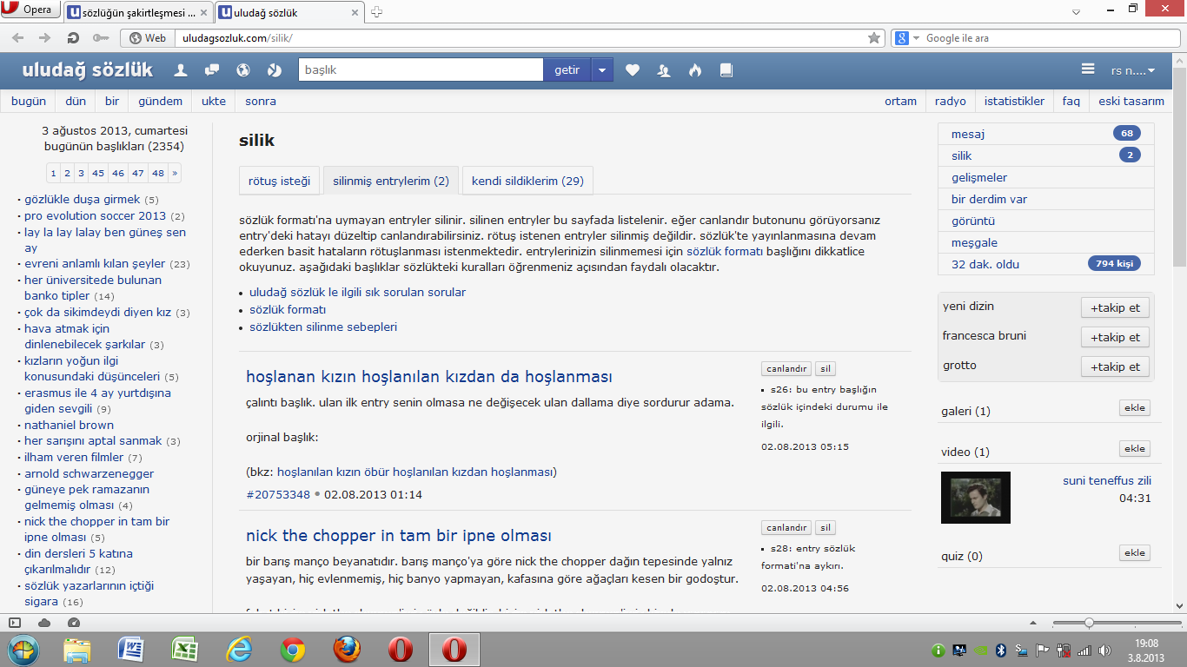Open Word from the taskbar

pyautogui.click(x=130, y=650)
